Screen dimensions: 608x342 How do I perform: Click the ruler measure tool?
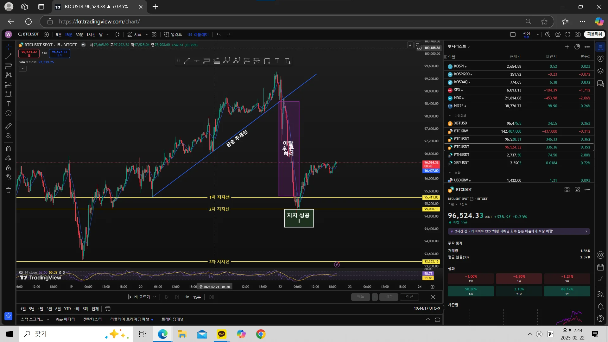point(9,126)
